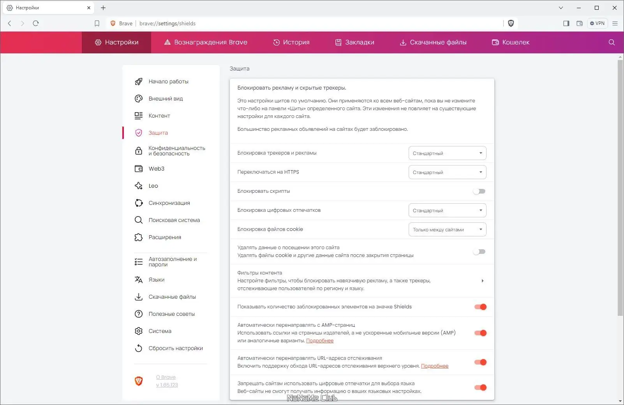Click the magnifier icon for Поисковая система
624x405 pixels.
(x=139, y=220)
